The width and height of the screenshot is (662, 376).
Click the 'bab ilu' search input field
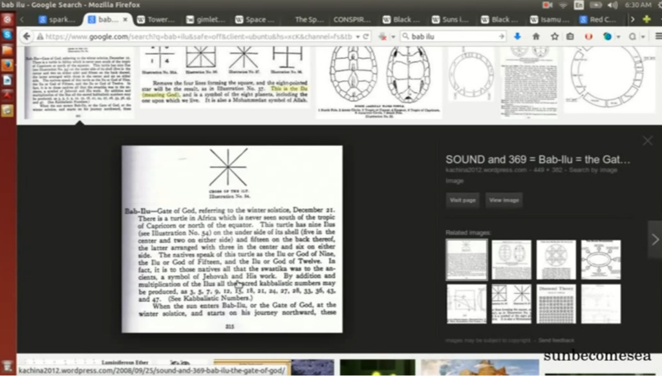pos(453,37)
